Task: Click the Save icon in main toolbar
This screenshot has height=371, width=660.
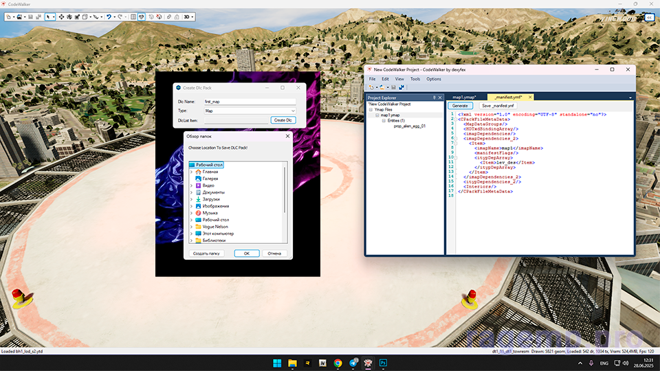Action: (x=30, y=16)
